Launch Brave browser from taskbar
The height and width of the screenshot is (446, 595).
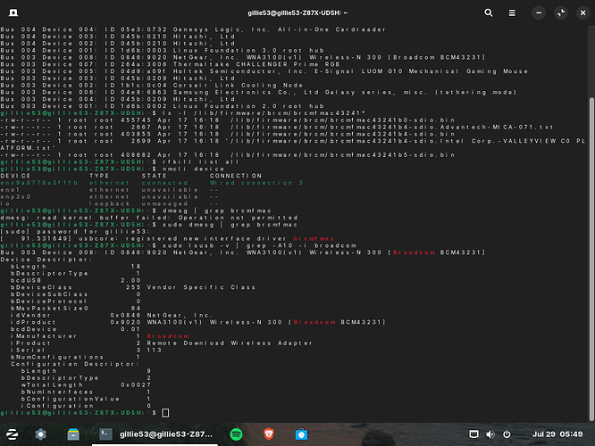[269, 434]
